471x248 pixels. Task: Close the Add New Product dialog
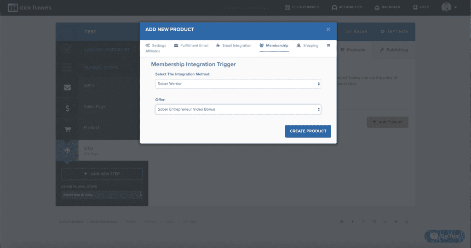tap(328, 29)
